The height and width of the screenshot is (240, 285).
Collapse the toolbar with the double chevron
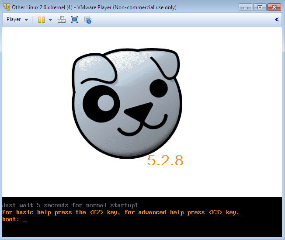tap(277, 20)
